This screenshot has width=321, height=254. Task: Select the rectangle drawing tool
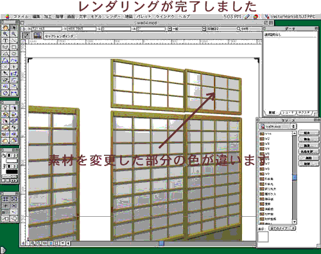[x=14, y=47]
